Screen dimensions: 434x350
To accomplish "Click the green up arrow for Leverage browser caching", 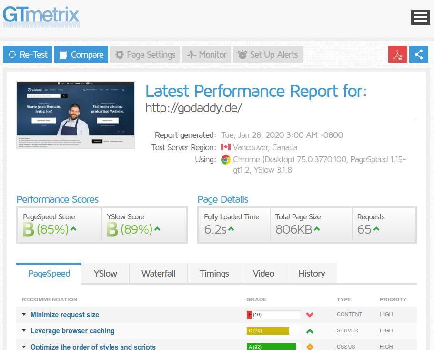I will (x=310, y=331).
